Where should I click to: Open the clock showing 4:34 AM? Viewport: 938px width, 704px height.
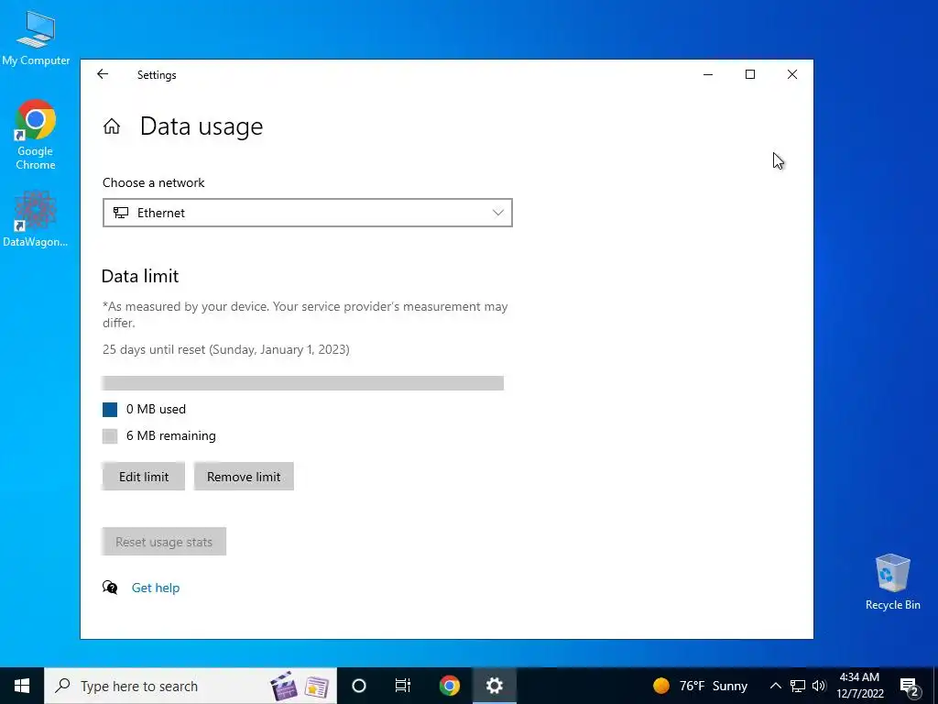(859, 686)
